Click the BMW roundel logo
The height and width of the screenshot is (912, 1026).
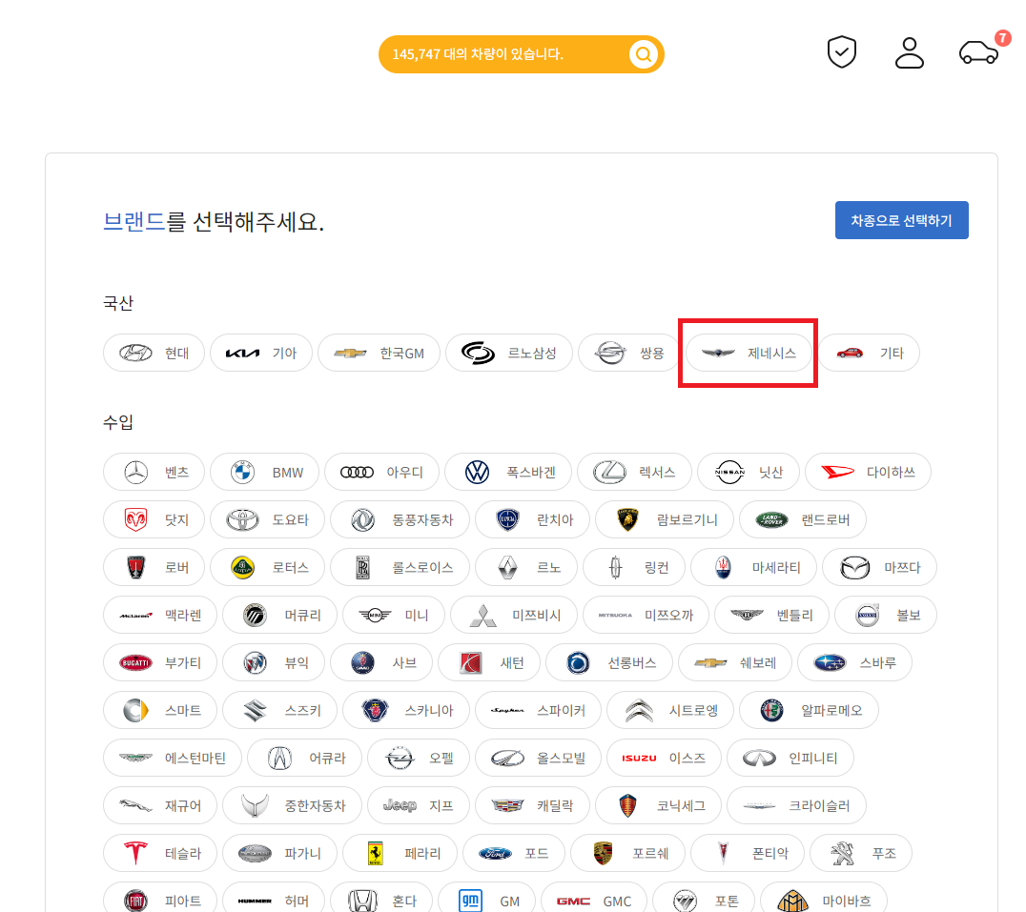[x=243, y=472]
